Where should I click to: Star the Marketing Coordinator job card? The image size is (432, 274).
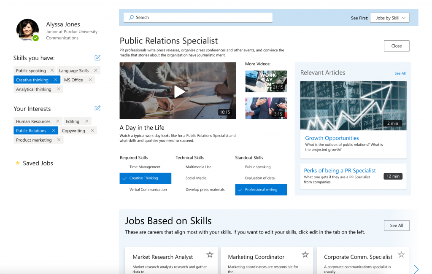point(305,255)
